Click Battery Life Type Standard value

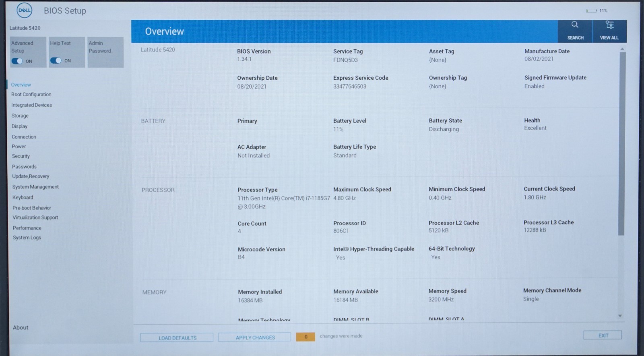(x=345, y=155)
